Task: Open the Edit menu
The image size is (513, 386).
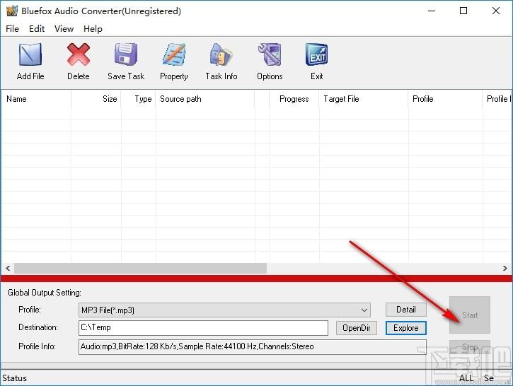Action: (x=37, y=29)
